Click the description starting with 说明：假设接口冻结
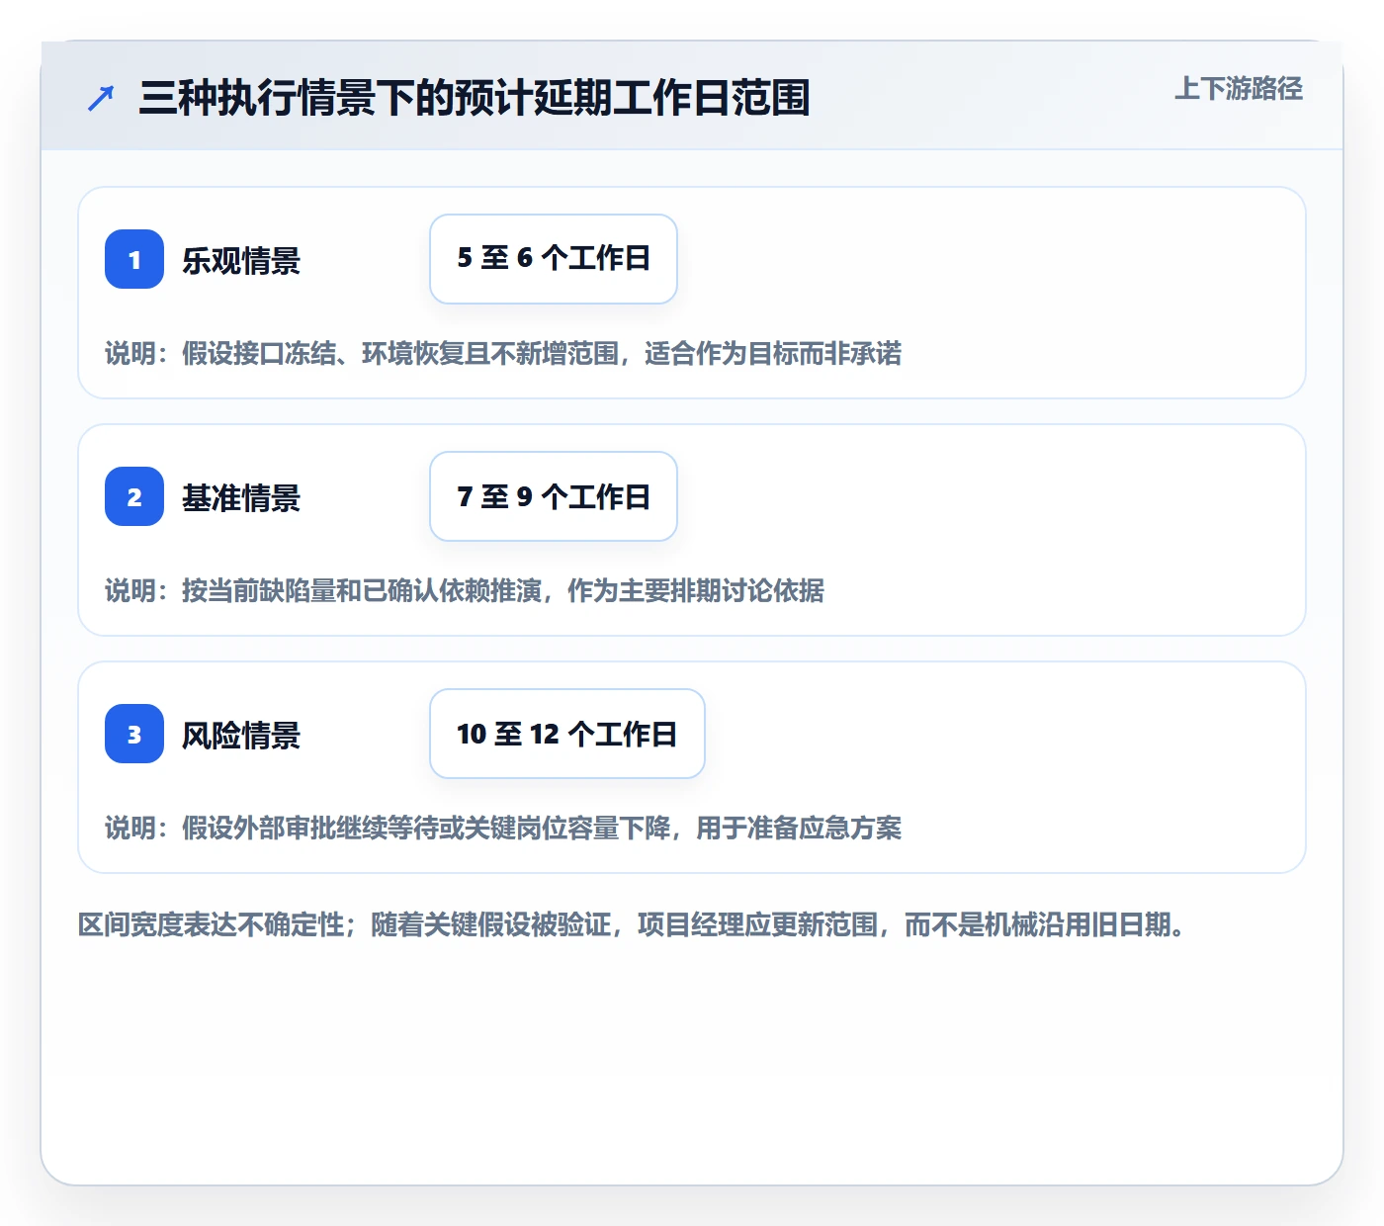1384x1226 pixels. pos(503,354)
